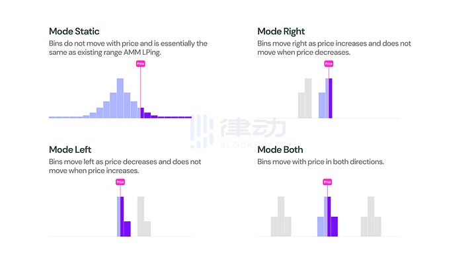Select the Mode Static heading
Viewport: 476px width, 263px height.
[74, 31]
